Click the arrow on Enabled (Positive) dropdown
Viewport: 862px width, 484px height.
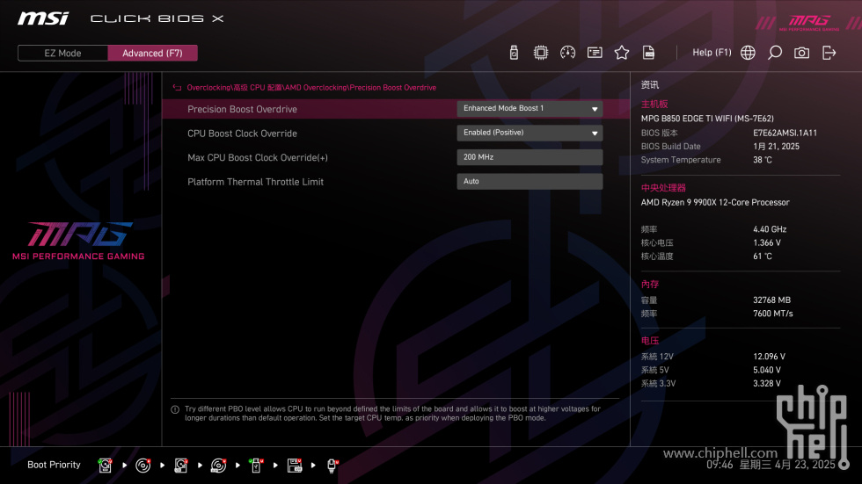[595, 134]
